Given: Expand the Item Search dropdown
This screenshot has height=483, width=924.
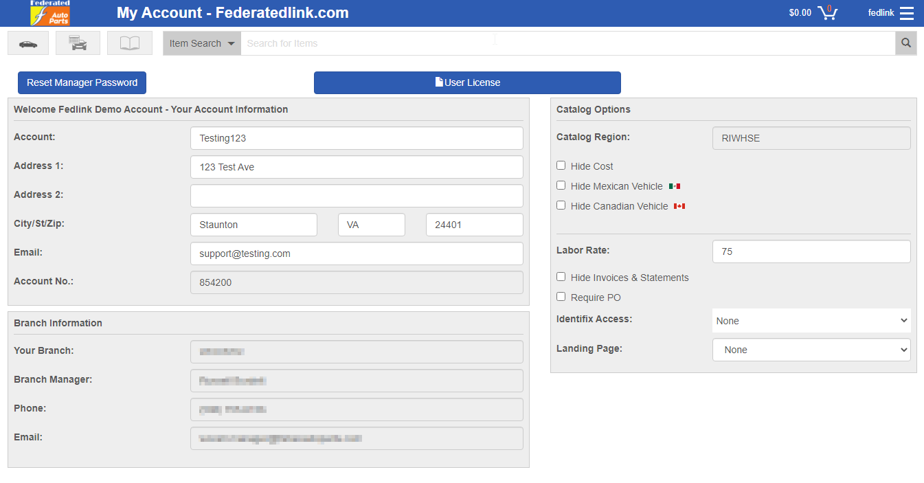Looking at the screenshot, I should click(202, 43).
